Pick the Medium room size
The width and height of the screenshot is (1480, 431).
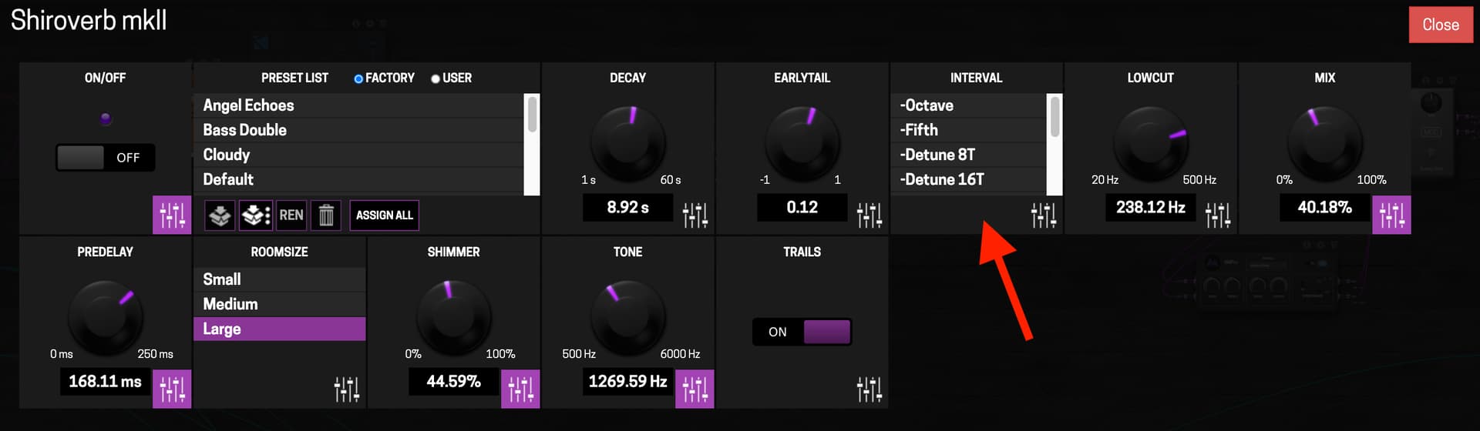click(x=230, y=304)
